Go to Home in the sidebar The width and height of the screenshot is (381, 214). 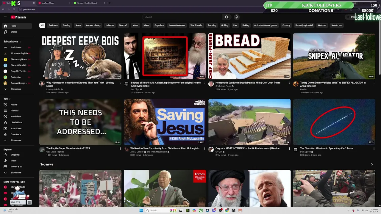tap(17, 26)
